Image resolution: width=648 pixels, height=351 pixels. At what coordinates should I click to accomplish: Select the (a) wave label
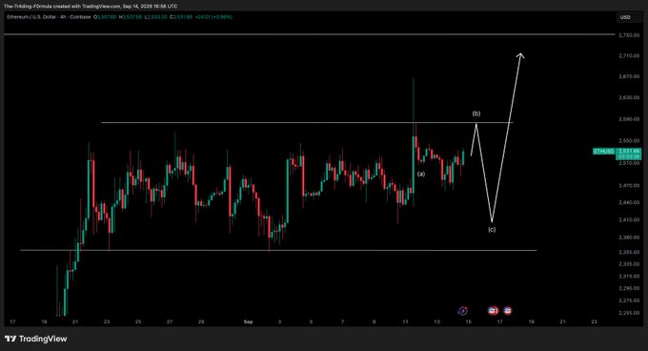pyautogui.click(x=420, y=174)
